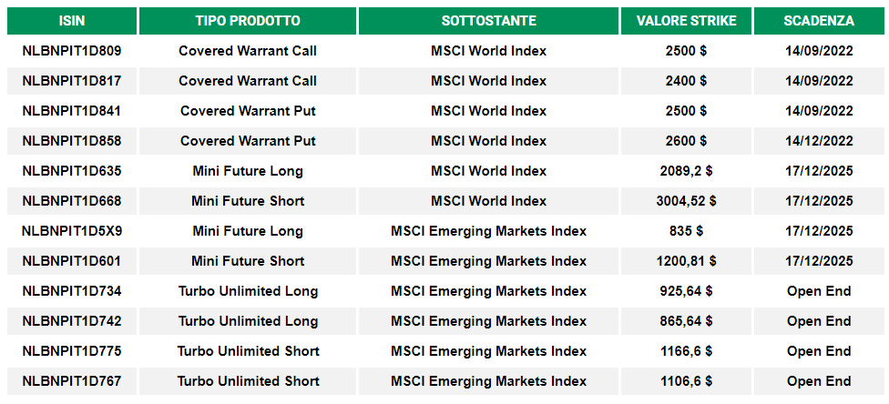Click the SCADENZA column header

click(x=819, y=21)
